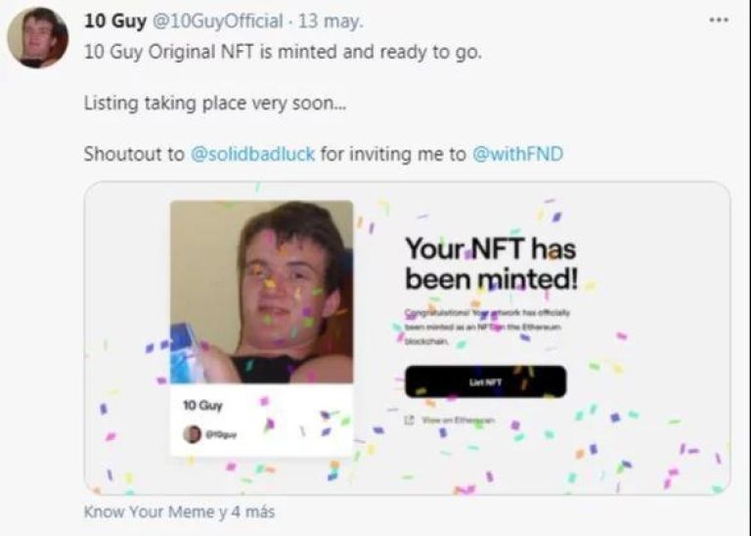Open the Know Your Meme y 4 más link
This screenshot has width=751, height=536.
179,512
